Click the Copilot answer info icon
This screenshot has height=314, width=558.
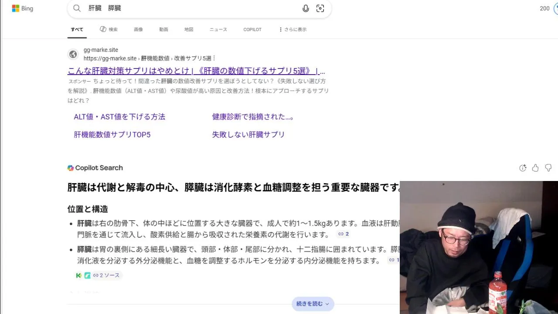[x=523, y=168]
